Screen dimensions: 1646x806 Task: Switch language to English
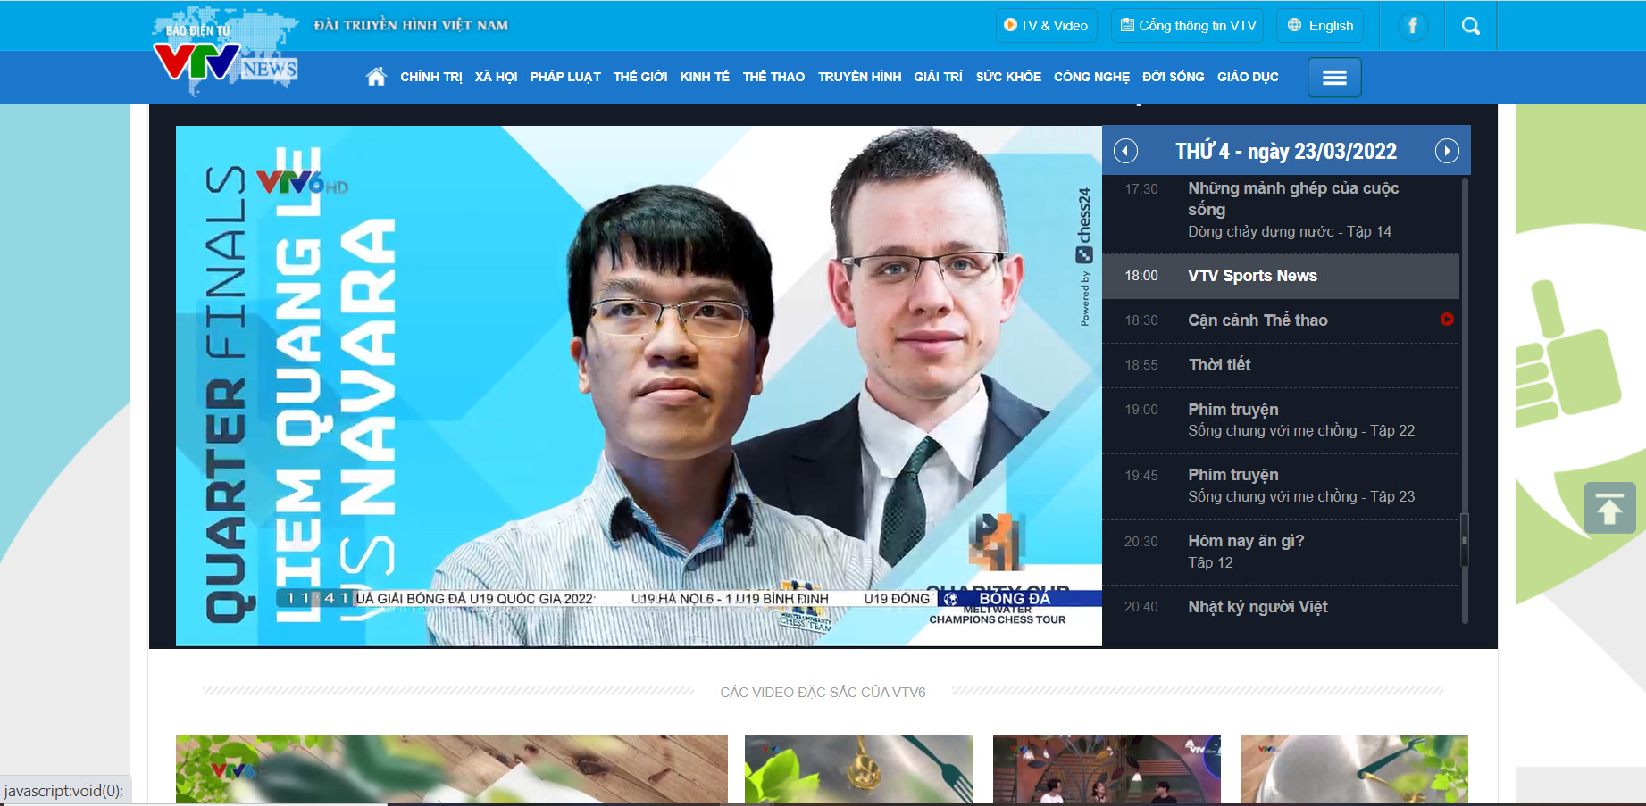click(x=1320, y=26)
